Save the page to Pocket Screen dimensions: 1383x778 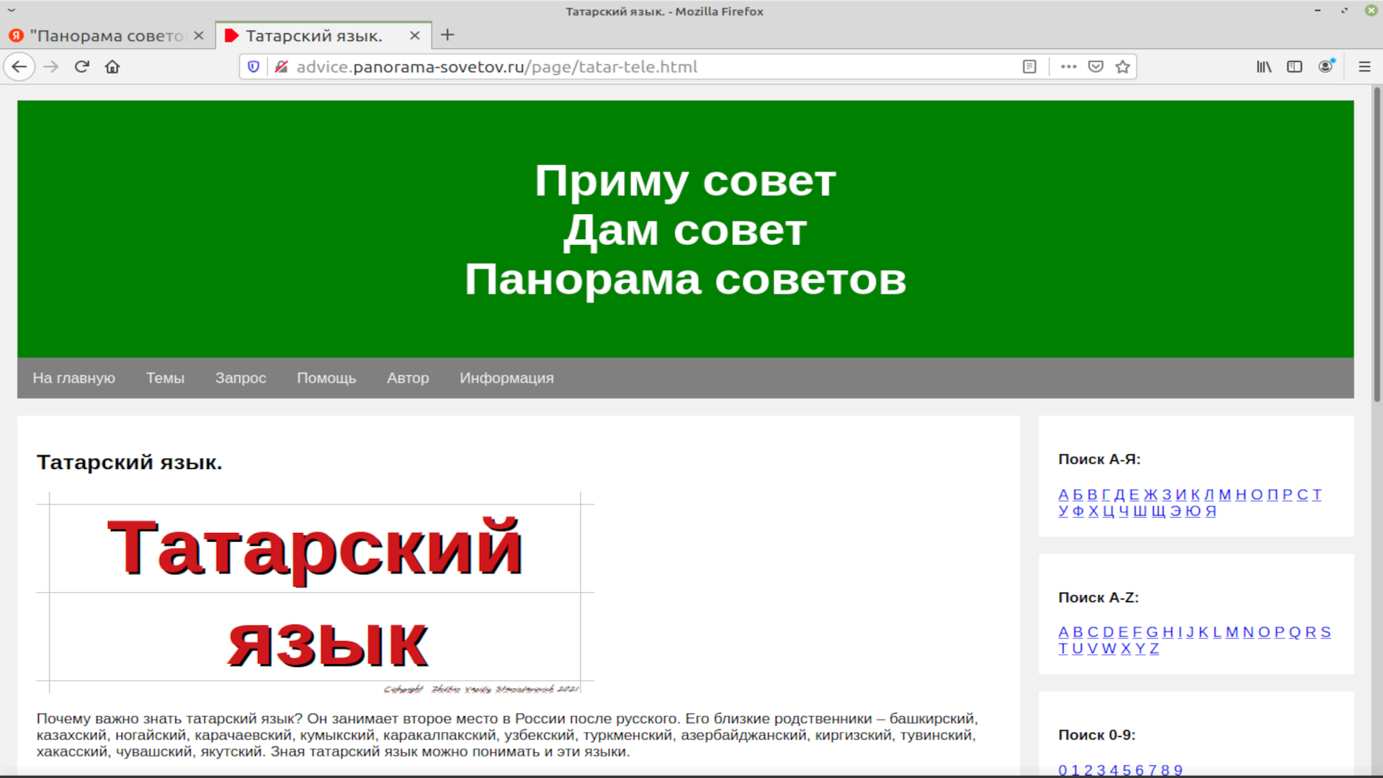[x=1096, y=66]
